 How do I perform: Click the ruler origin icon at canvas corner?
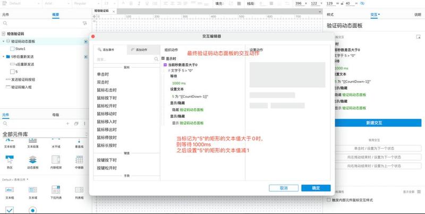tap(95, 16)
